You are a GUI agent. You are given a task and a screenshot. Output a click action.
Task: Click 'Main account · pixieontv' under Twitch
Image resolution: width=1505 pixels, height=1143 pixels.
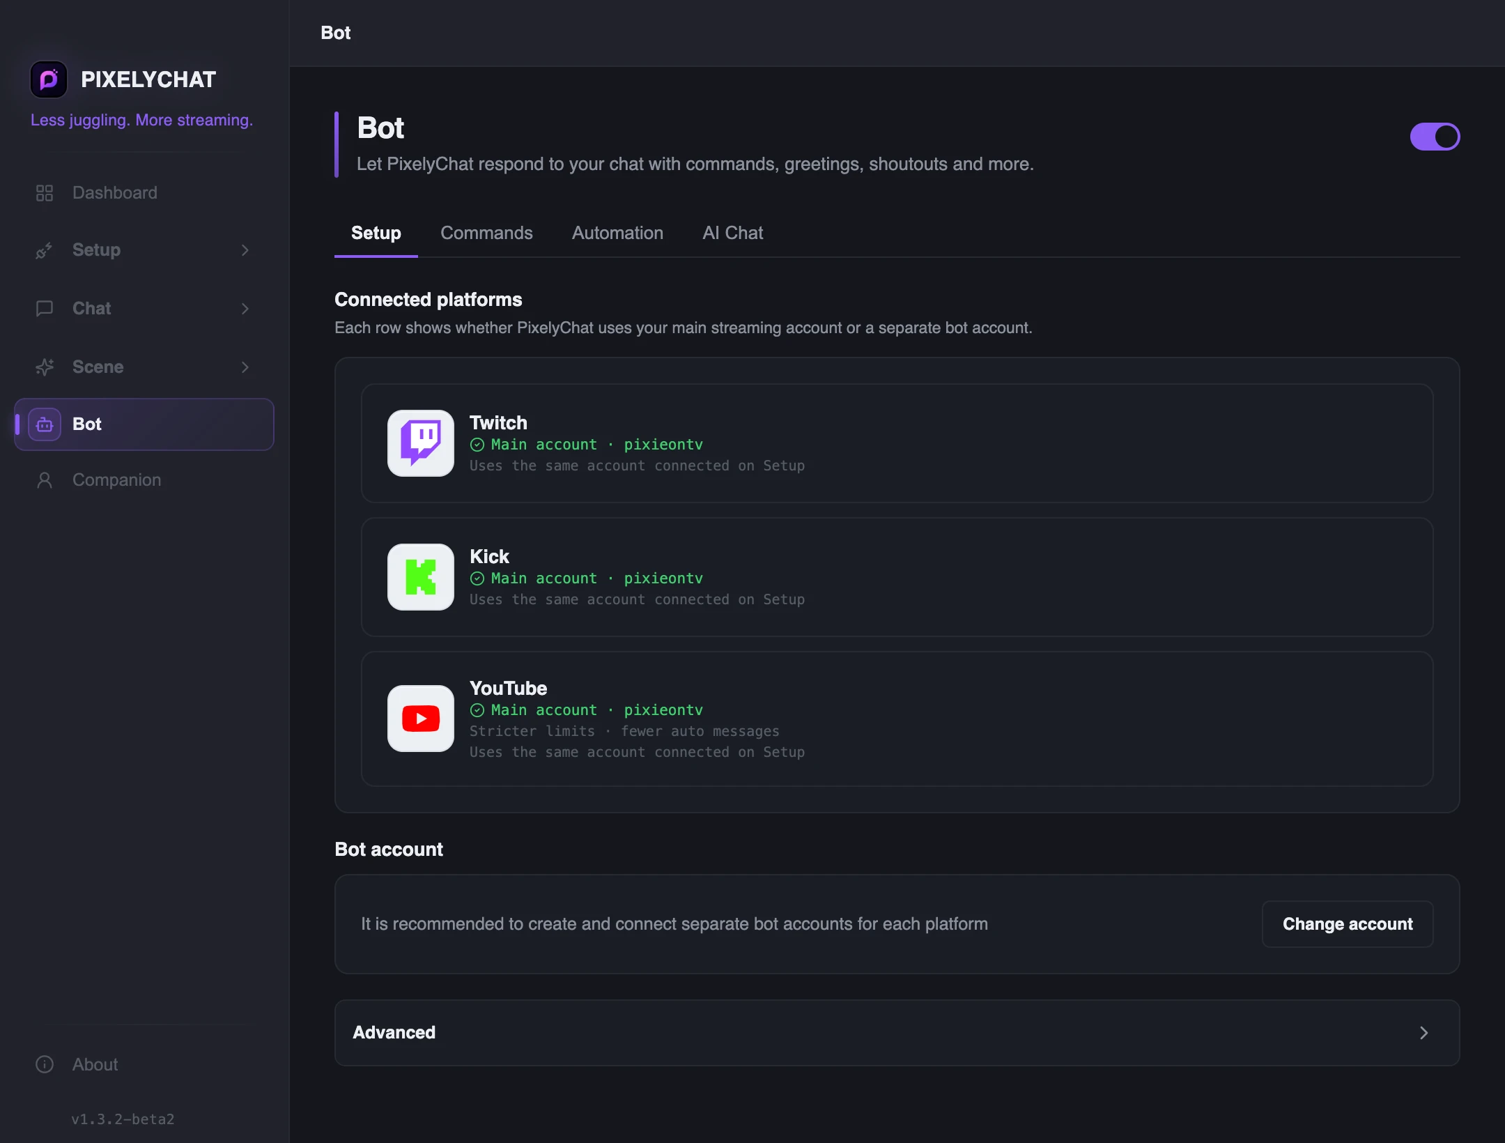point(597,445)
